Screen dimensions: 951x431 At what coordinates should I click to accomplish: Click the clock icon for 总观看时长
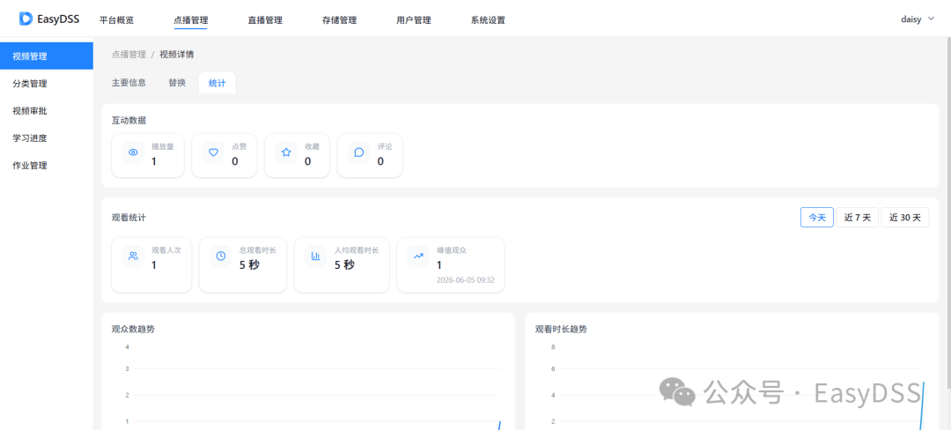pos(221,256)
